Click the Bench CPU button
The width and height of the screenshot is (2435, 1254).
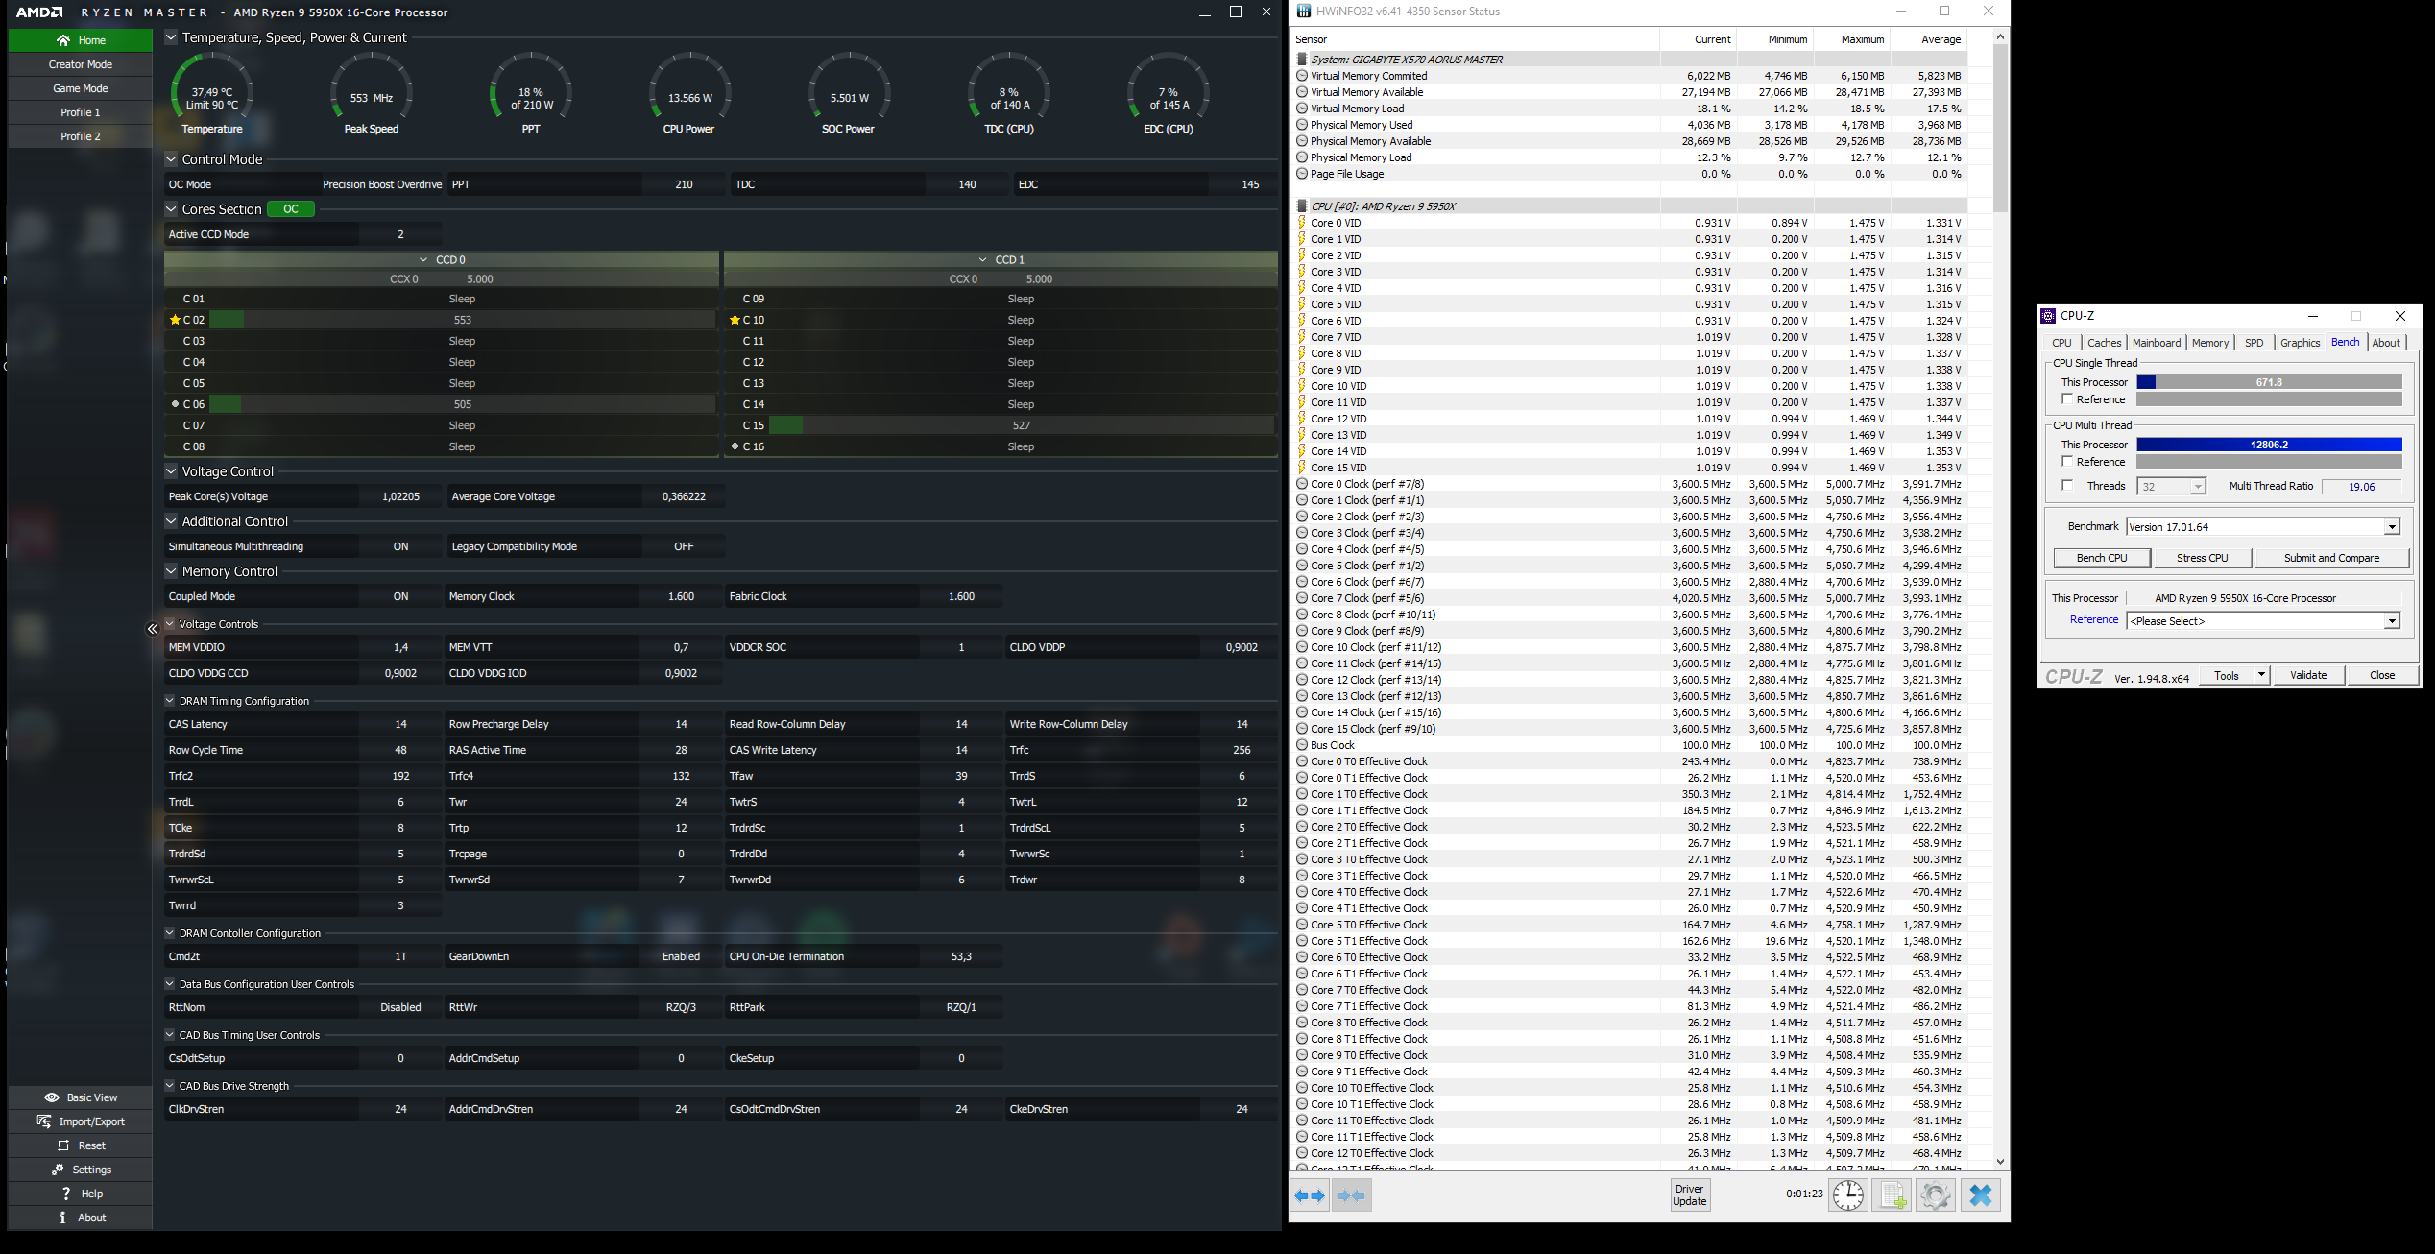pos(2102,558)
